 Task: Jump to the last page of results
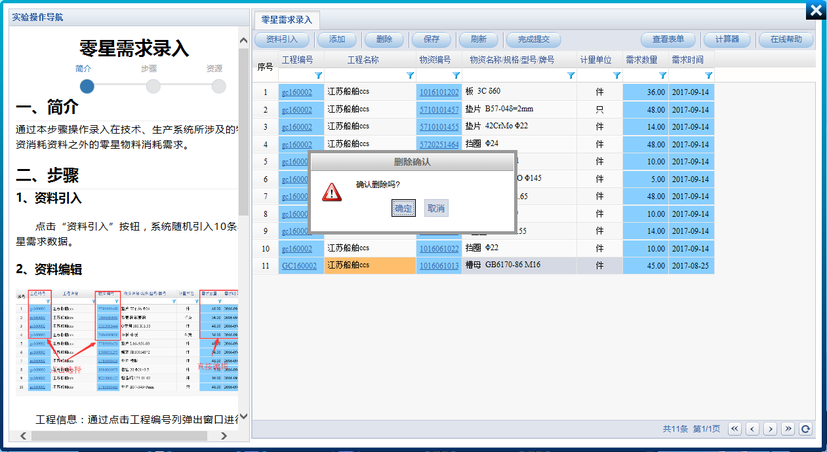click(x=788, y=429)
